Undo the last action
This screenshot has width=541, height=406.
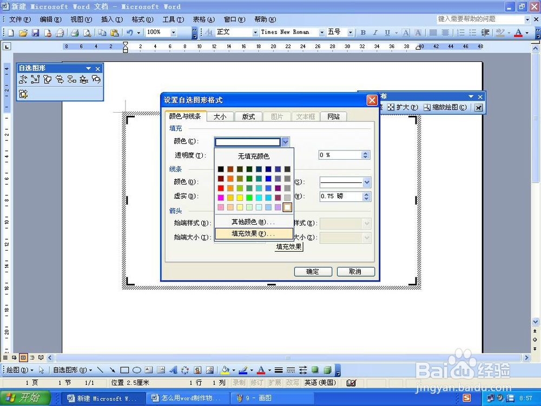(x=130, y=33)
